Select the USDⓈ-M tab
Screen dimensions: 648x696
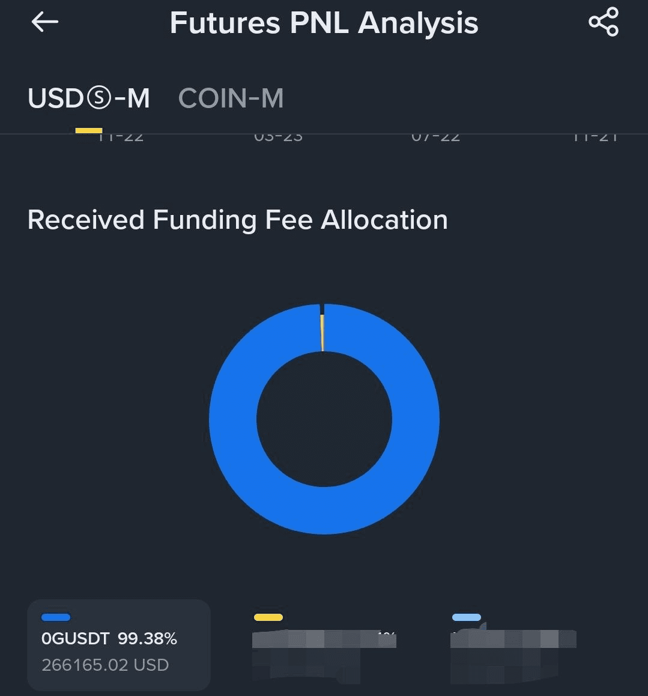[89, 98]
